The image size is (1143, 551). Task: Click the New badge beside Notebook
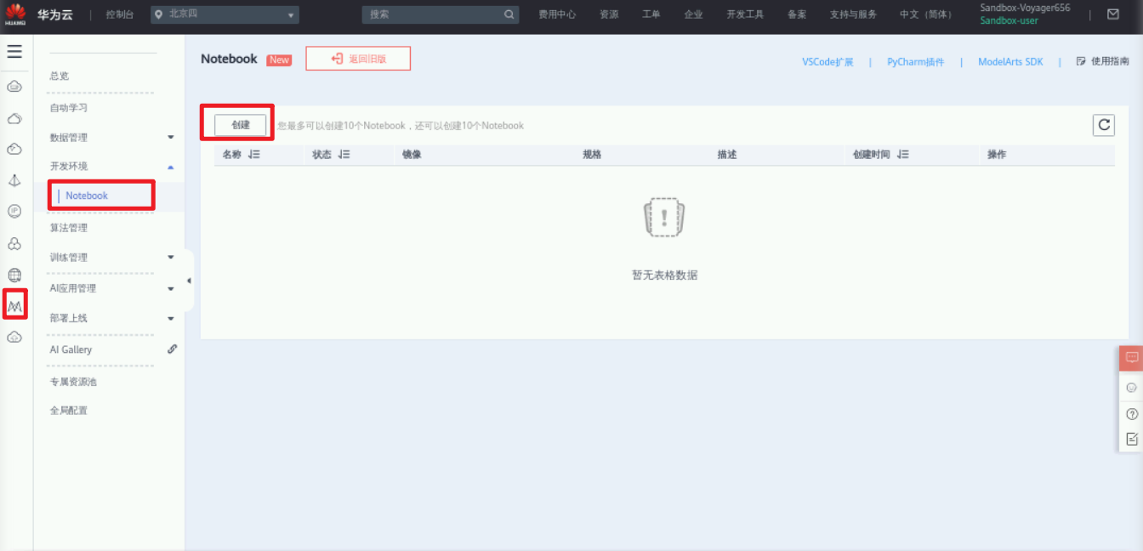click(x=279, y=60)
